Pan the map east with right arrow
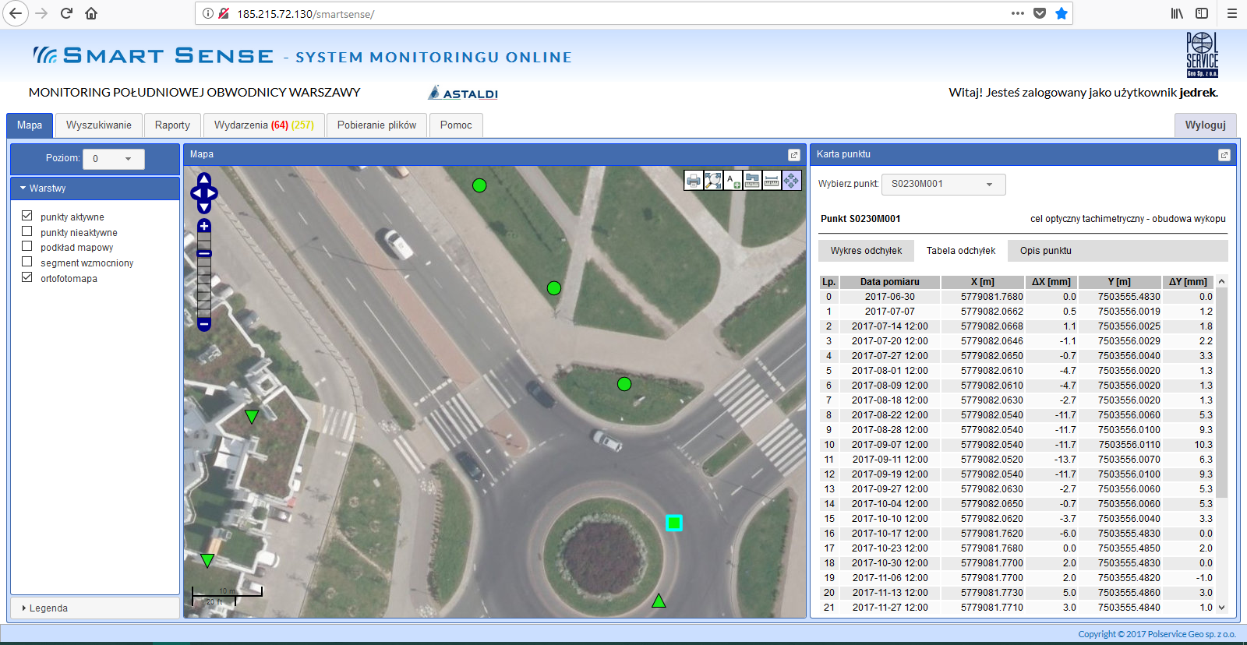 212,193
